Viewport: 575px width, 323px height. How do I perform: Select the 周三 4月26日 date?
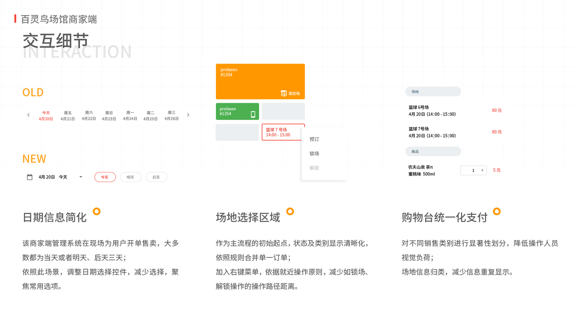tap(171, 116)
